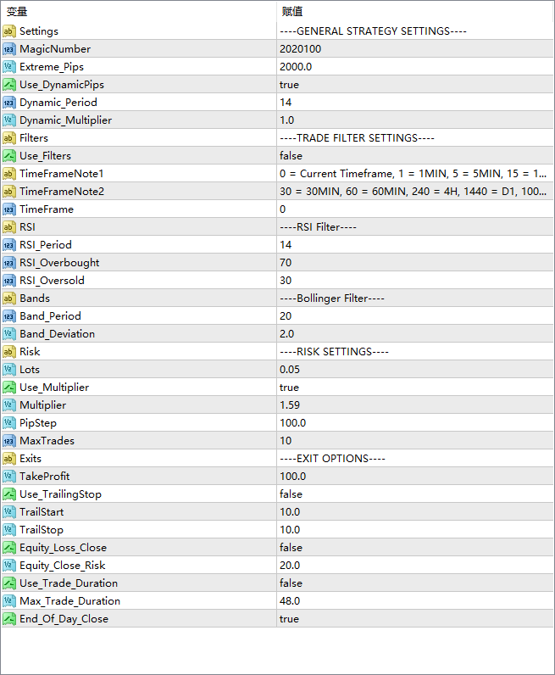The width and height of the screenshot is (555, 675).
Task: Click the End_Of_Day_Close true value
Action: 289,619
